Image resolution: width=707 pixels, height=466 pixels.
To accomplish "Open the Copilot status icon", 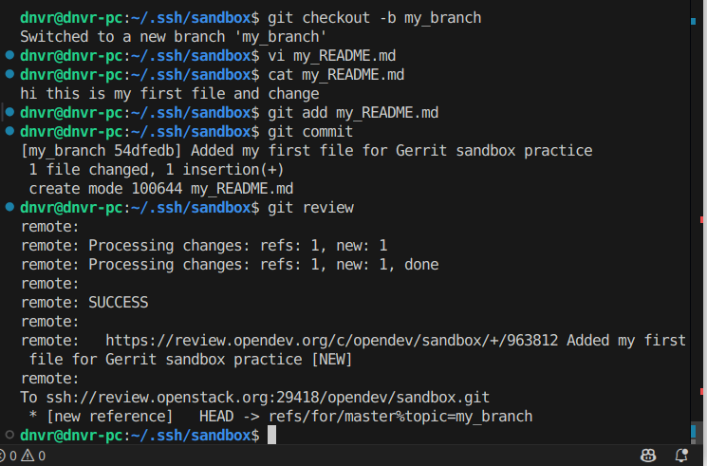I will [649, 456].
